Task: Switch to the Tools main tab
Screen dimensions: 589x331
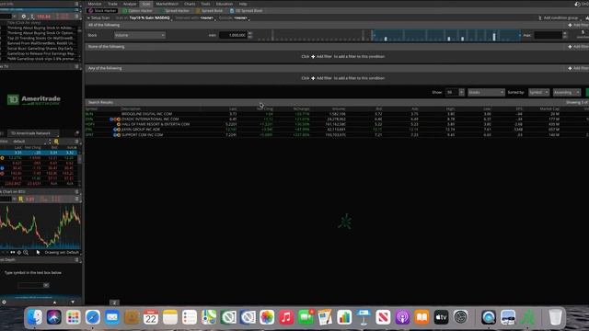Action: (205, 4)
